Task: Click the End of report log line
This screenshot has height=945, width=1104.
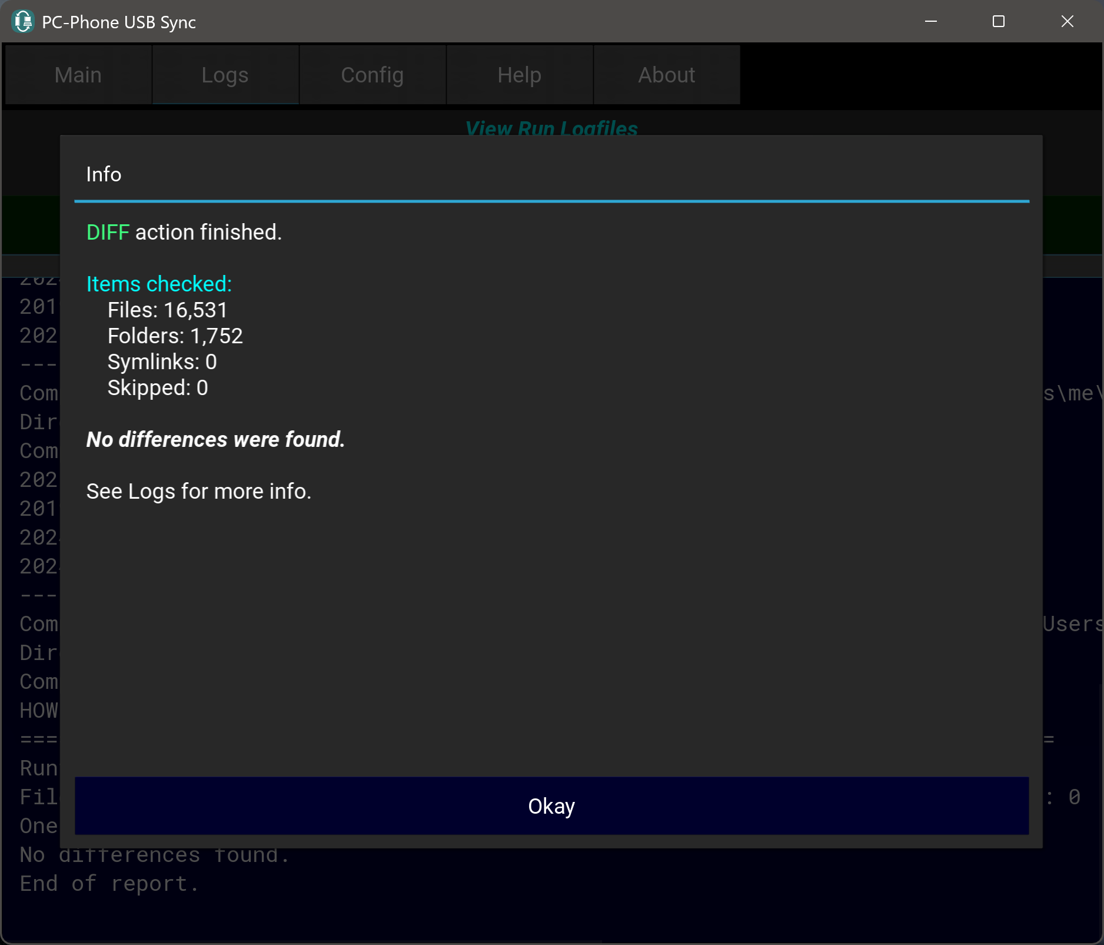Action: coord(109,884)
